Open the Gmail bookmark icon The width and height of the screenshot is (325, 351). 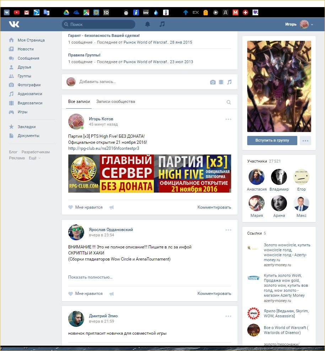(x=26, y=12)
